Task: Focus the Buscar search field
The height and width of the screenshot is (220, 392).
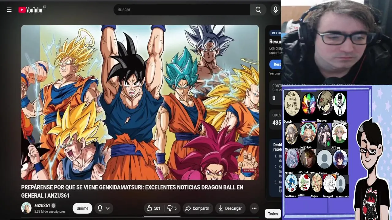Action: click(x=182, y=10)
